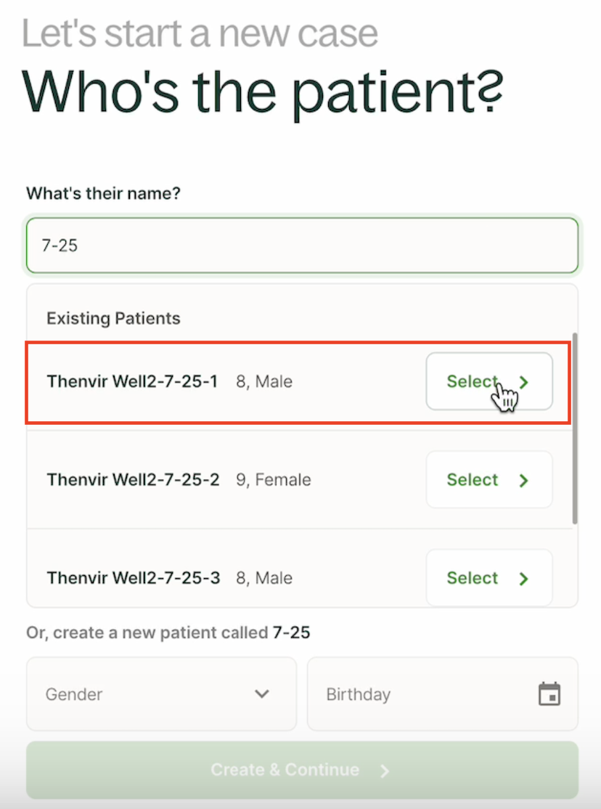The image size is (601, 809).
Task: Click chevron icon in Well2-7-25-3 Select button
Action: pyautogui.click(x=524, y=578)
